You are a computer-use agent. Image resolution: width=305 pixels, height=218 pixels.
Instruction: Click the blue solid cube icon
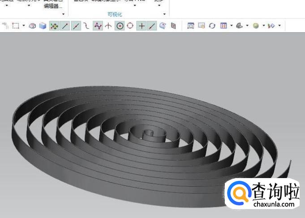tap(43, 26)
